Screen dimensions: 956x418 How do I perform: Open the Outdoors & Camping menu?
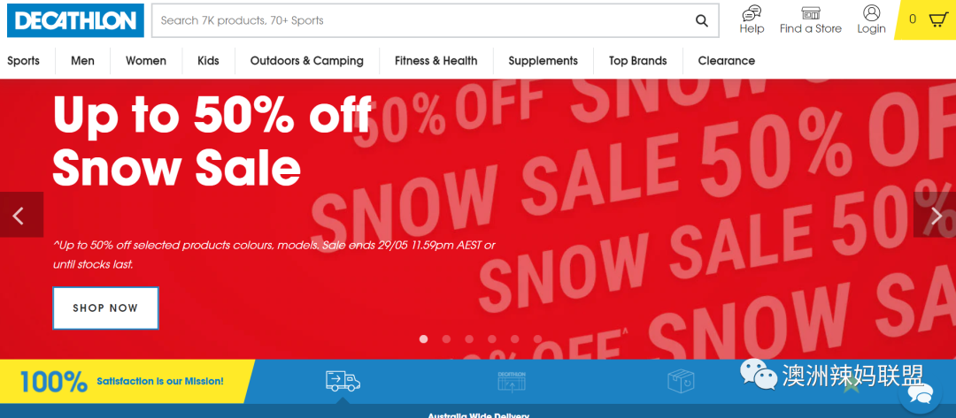coord(306,61)
